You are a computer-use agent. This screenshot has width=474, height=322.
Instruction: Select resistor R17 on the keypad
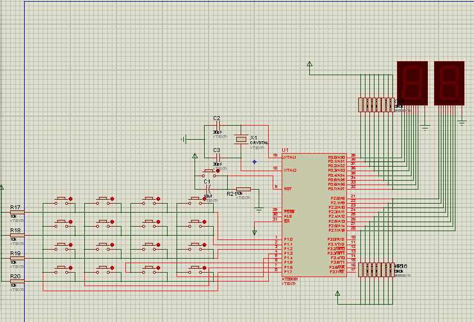17,212
